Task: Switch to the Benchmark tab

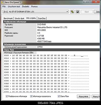Action: click(x=8, y=18)
